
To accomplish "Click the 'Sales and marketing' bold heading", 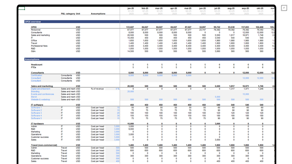I will pyautogui.click(x=42, y=86).
